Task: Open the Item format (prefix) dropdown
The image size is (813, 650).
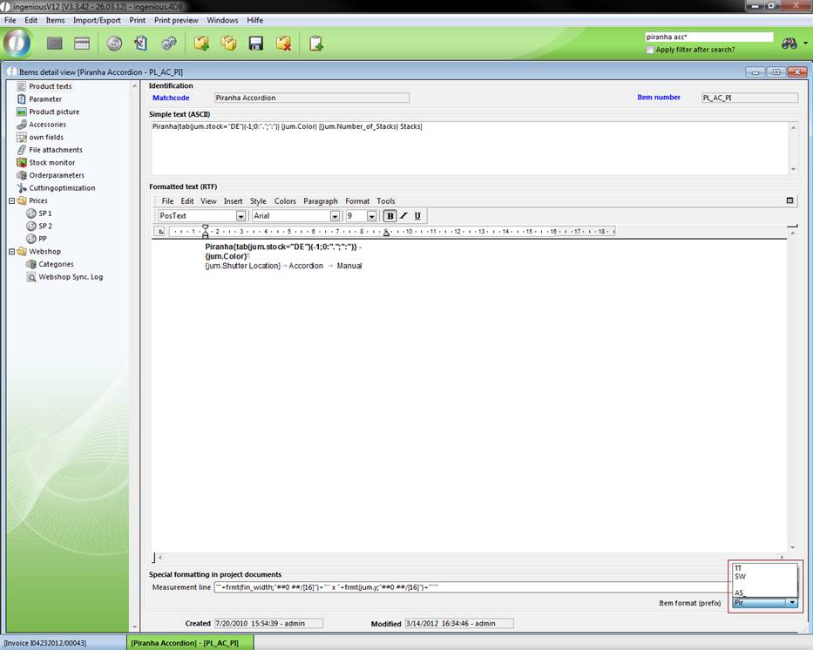Action: click(791, 602)
